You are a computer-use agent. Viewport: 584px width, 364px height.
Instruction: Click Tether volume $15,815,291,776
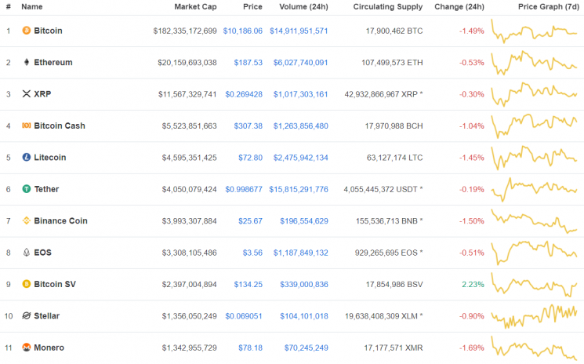(x=299, y=189)
